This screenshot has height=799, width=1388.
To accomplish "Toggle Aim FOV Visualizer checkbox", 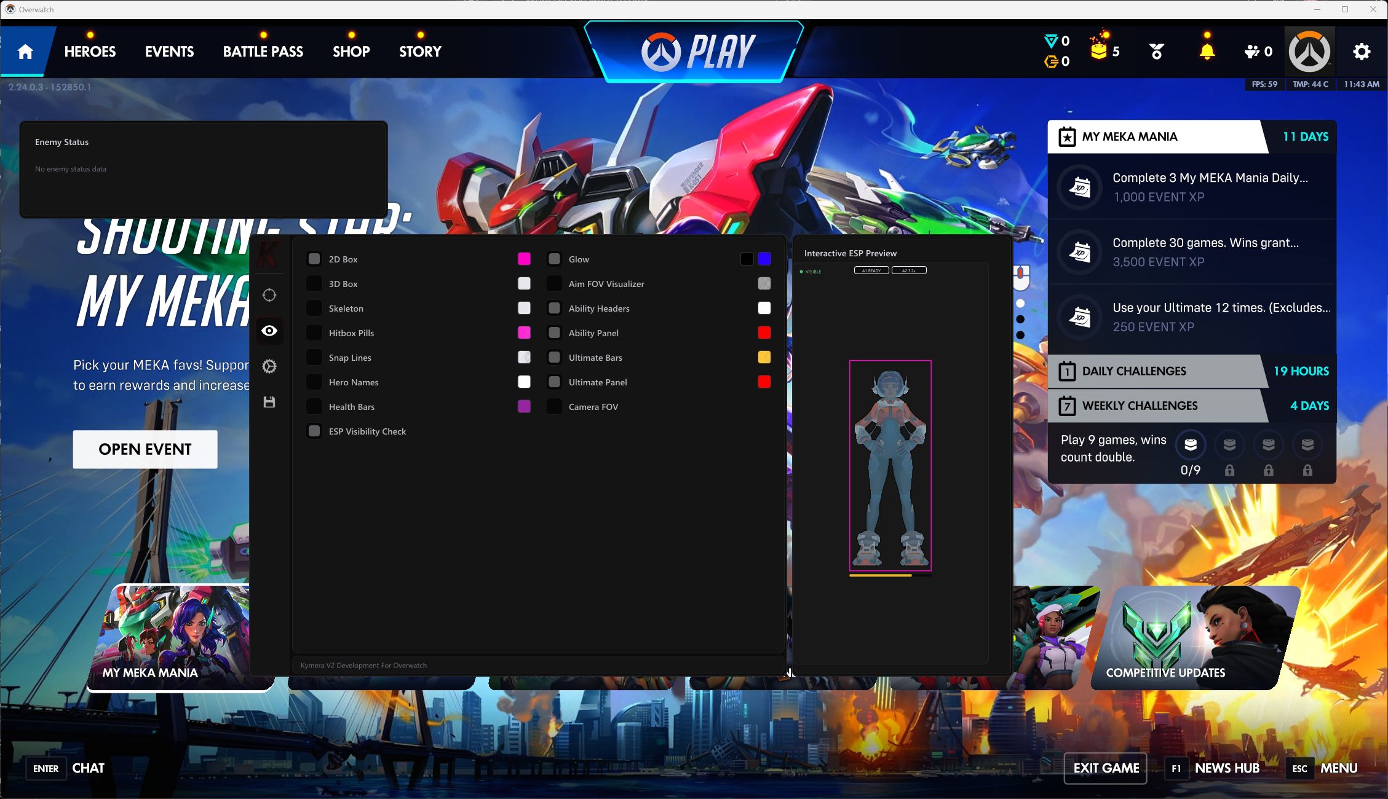I will [x=554, y=283].
